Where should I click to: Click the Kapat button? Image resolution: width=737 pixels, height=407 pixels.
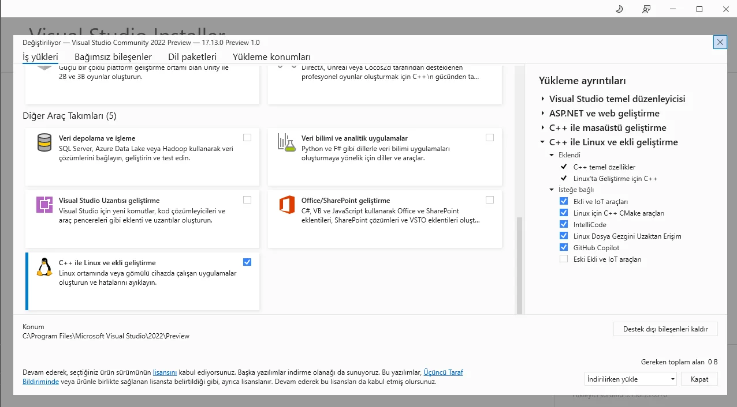click(x=699, y=379)
